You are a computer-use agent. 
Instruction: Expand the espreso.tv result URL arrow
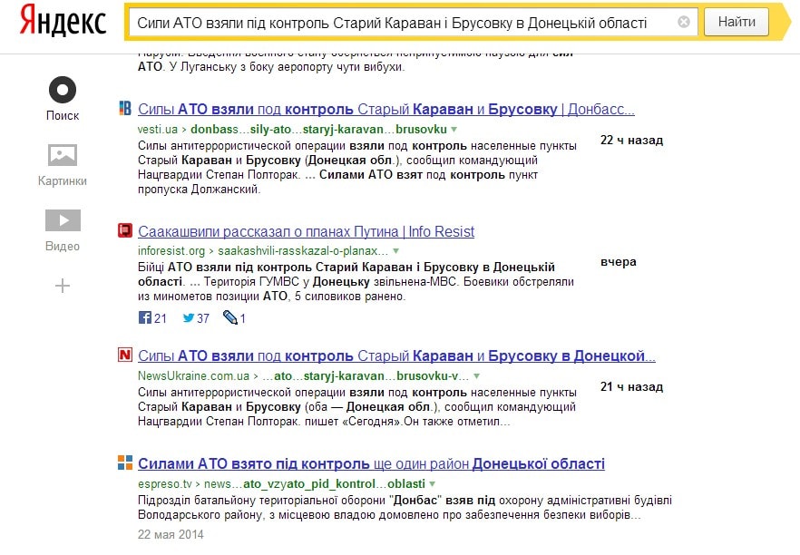pos(432,484)
